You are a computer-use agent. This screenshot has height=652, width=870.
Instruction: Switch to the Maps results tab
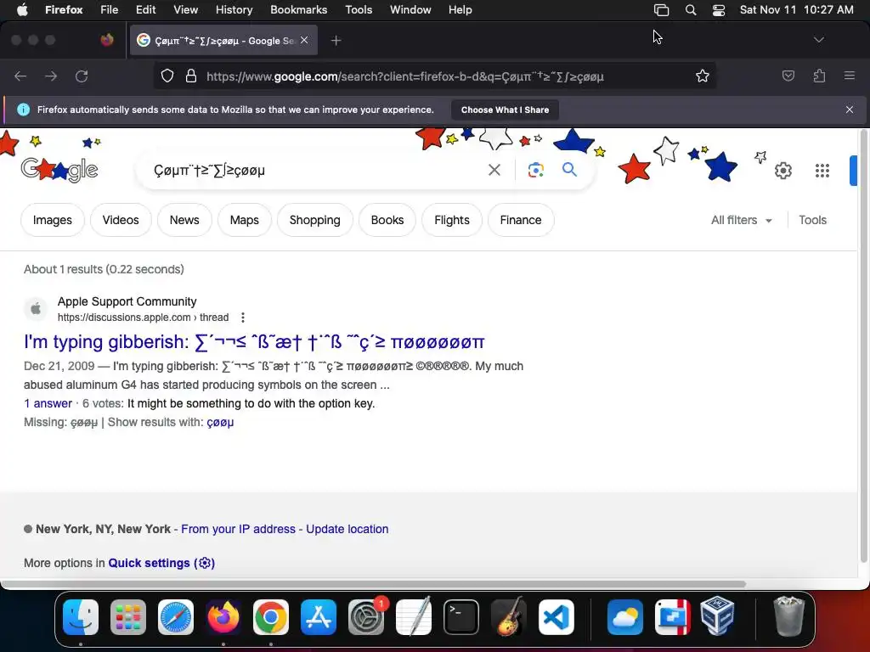244,220
